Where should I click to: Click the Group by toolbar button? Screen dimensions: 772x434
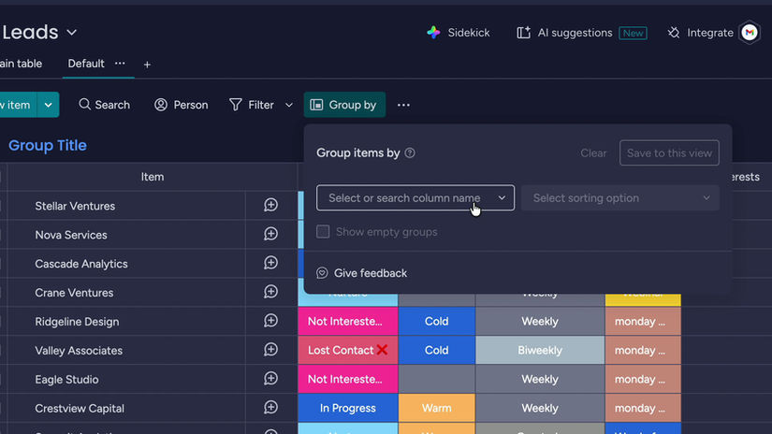[x=344, y=105]
